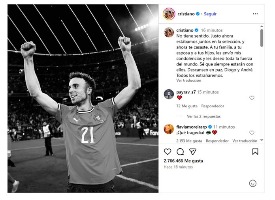This screenshot has width=275, height=200.
Task: Like payrav_s7's comment heart
Action: click(252, 98)
